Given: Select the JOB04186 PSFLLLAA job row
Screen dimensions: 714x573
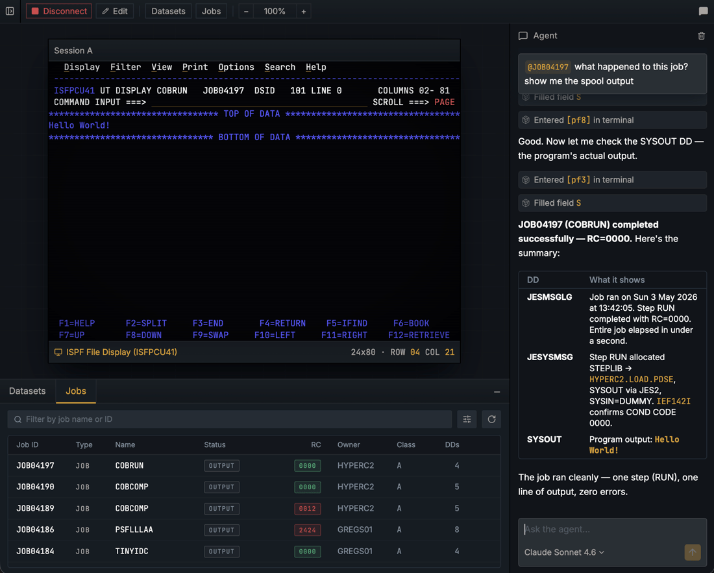Looking at the screenshot, I should (254, 530).
